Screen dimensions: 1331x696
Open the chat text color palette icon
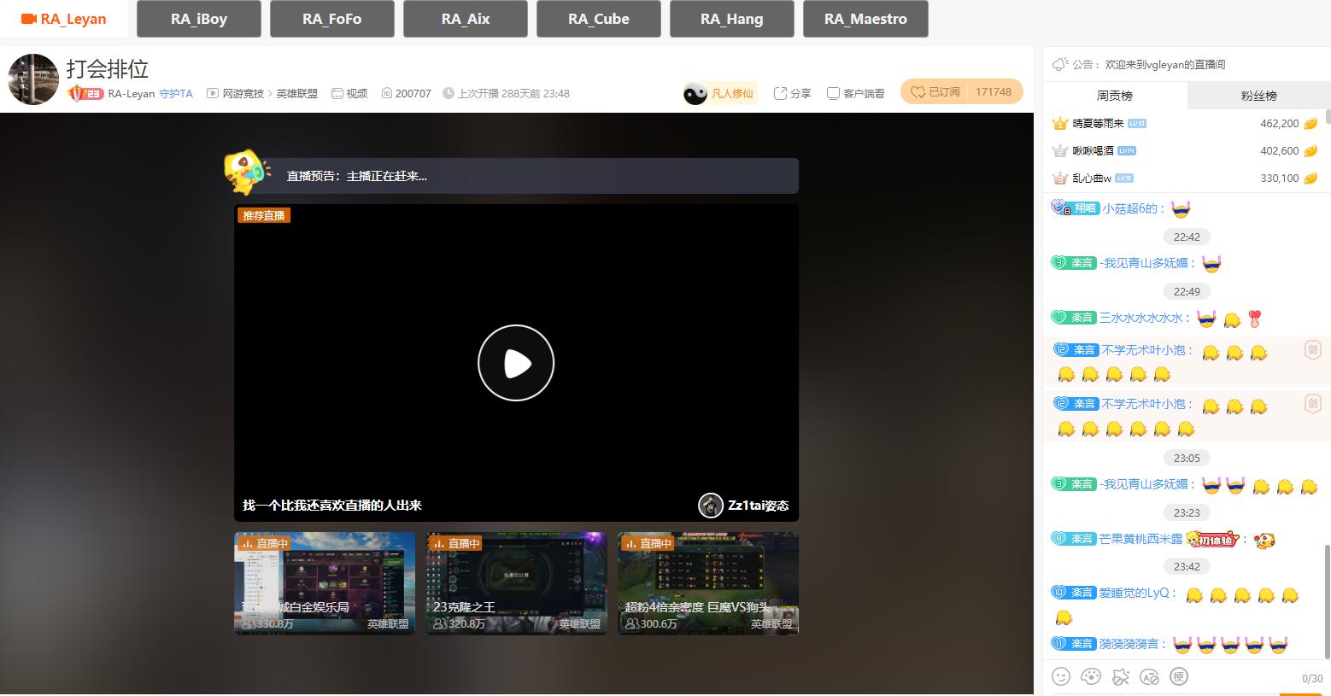1091,676
